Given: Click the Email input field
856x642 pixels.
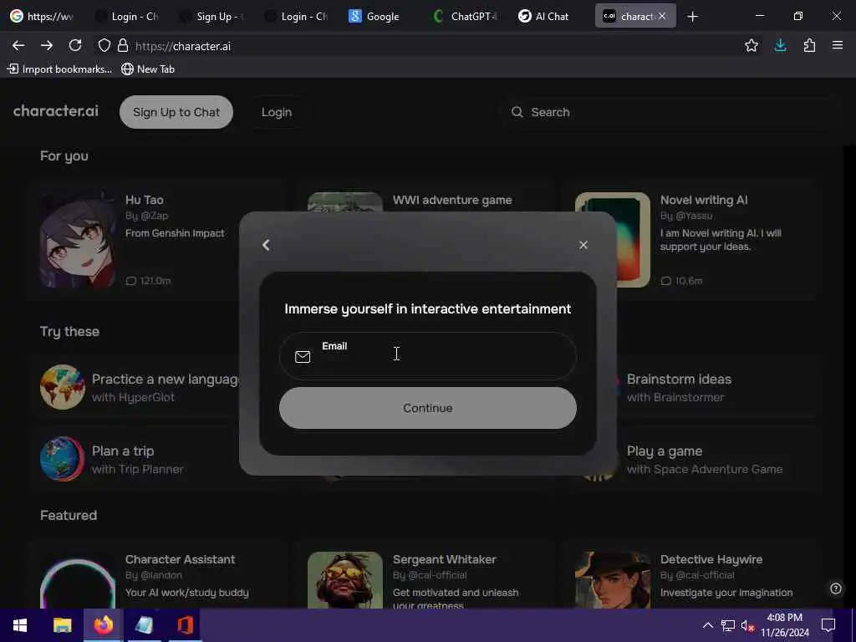Looking at the screenshot, I should pos(427,356).
